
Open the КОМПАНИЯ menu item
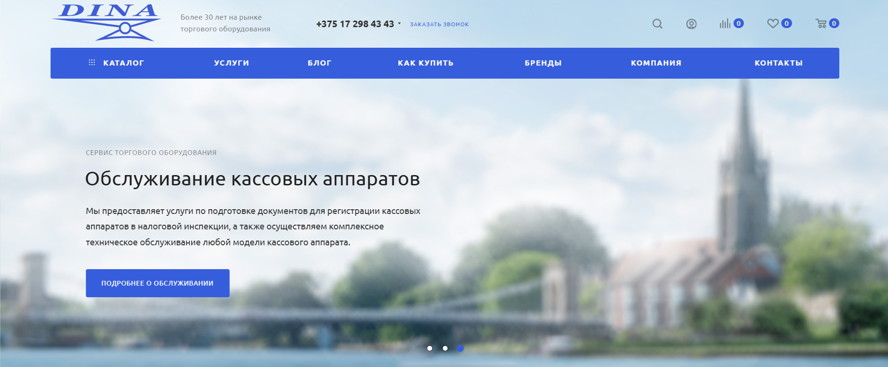pyautogui.click(x=656, y=63)
